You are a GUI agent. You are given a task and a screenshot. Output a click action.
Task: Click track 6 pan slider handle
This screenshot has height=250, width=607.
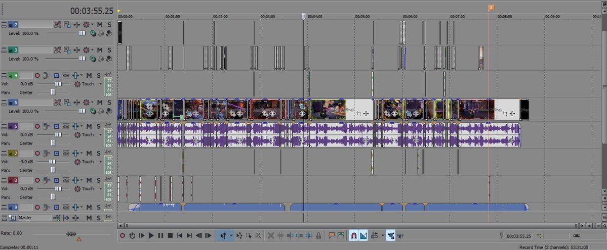click(x=53, y=143)
